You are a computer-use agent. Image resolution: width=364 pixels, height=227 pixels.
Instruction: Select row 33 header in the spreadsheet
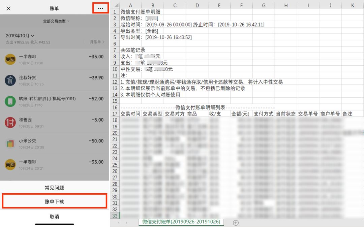coord(115,216)
